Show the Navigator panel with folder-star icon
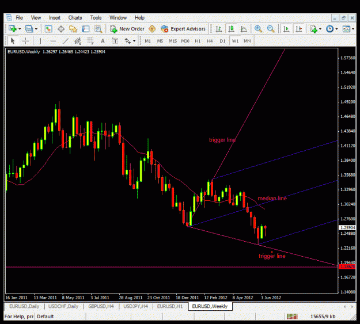The height and width of the screenshot is (324, 360). coord(73,29)
